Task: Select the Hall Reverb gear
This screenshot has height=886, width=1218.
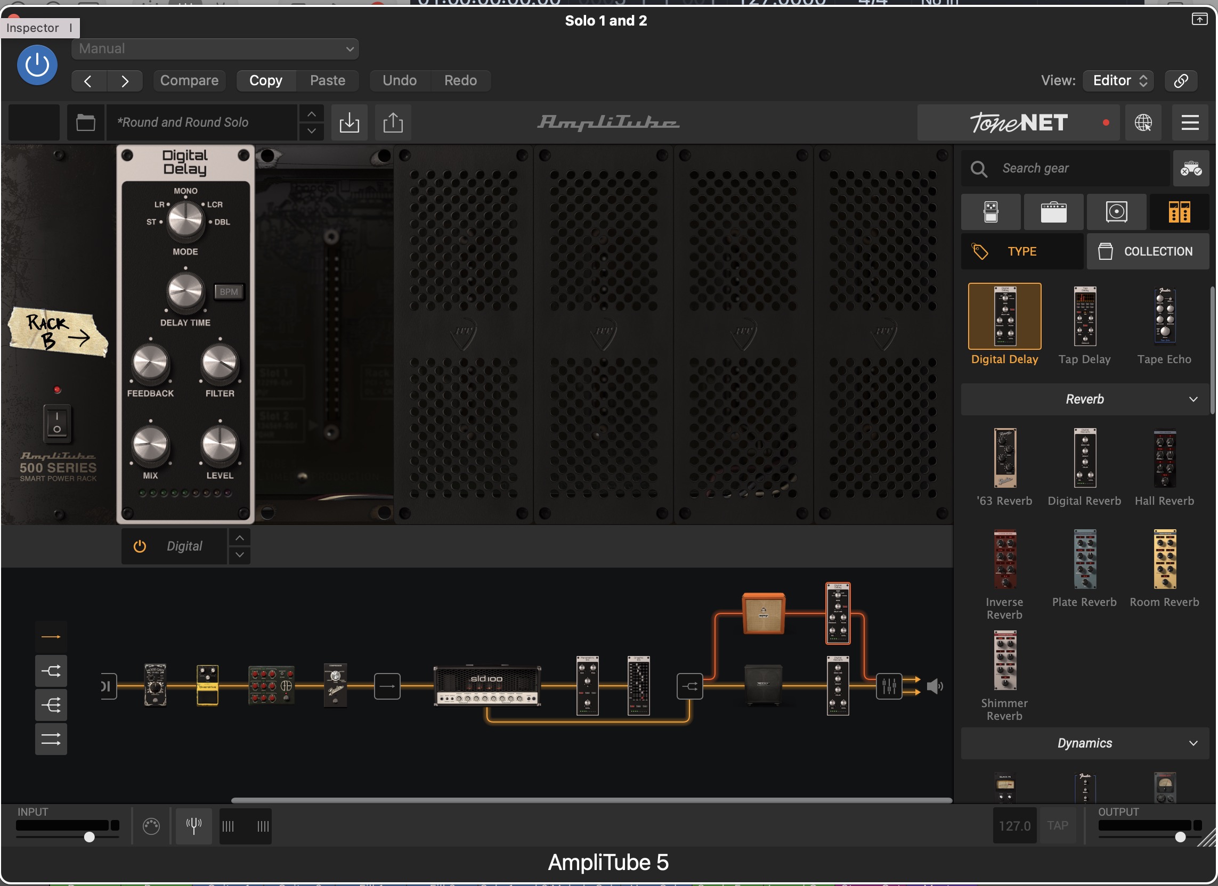Action: pos(1164,458)
